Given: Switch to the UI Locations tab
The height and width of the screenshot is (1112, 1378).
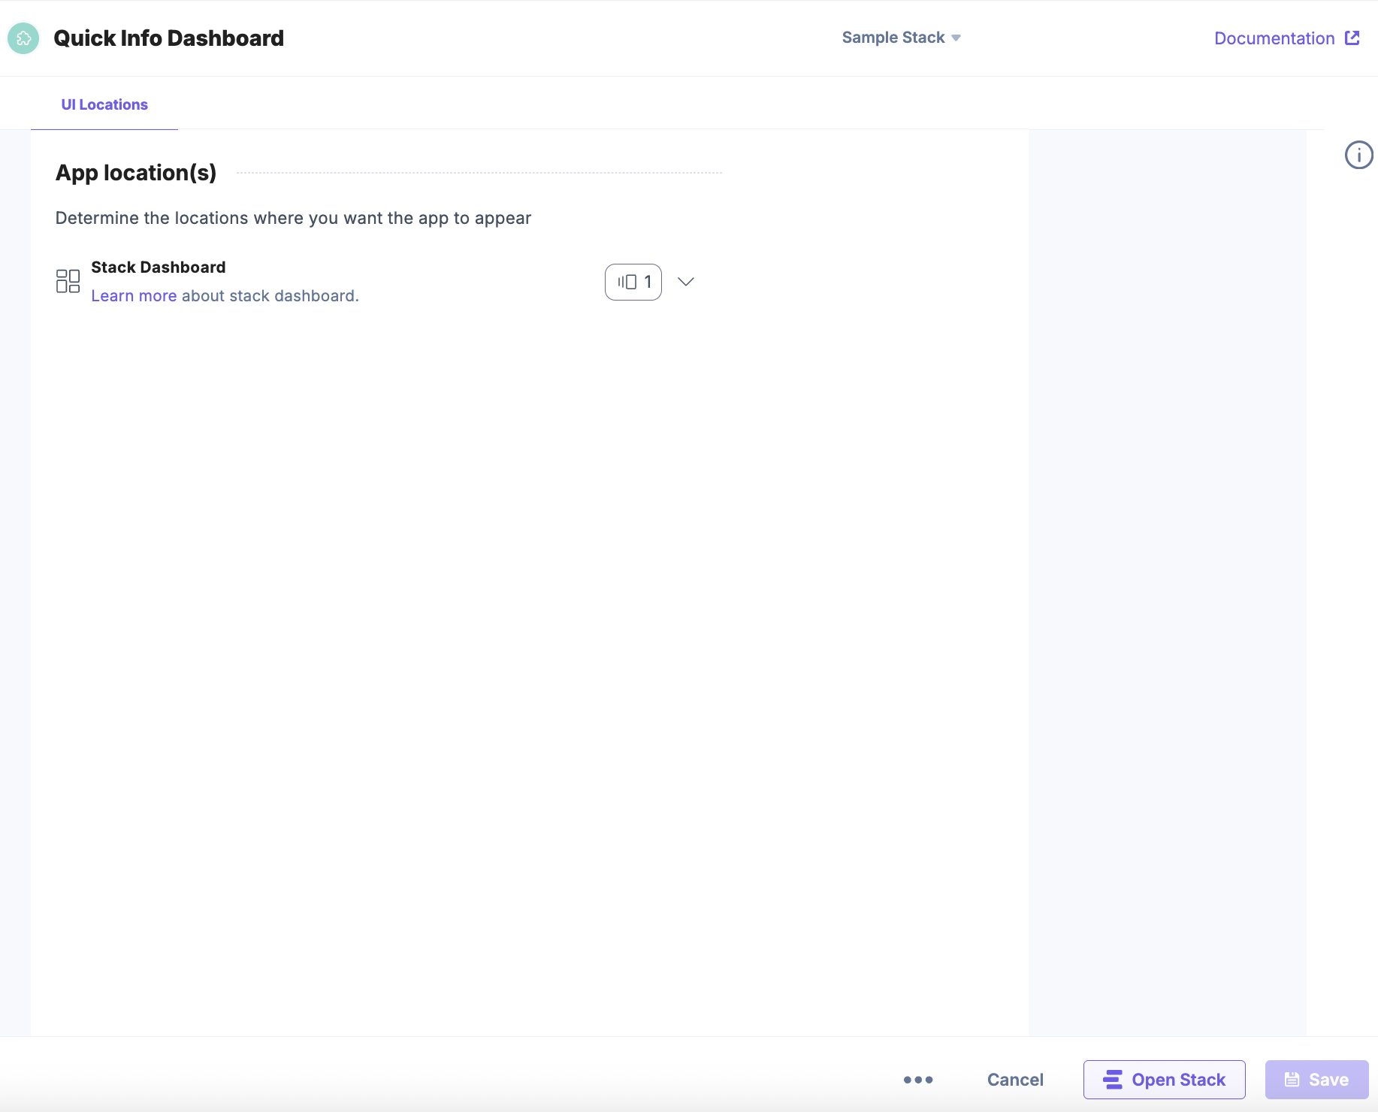Looking at the screenshot, I should click(x=104, y=104).
